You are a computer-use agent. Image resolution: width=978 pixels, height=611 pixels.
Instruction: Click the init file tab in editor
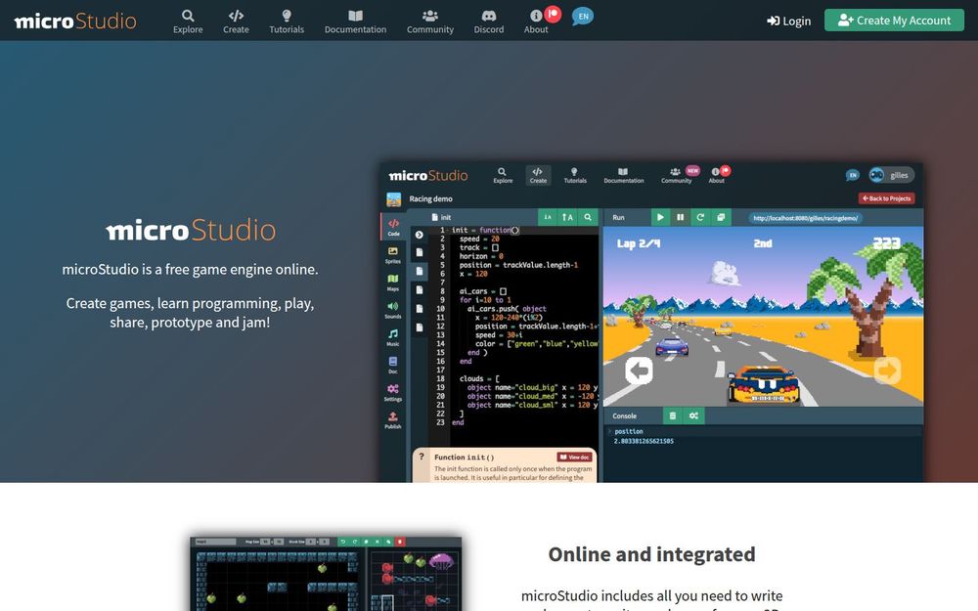pyautogui.click(x=441, y=217)
